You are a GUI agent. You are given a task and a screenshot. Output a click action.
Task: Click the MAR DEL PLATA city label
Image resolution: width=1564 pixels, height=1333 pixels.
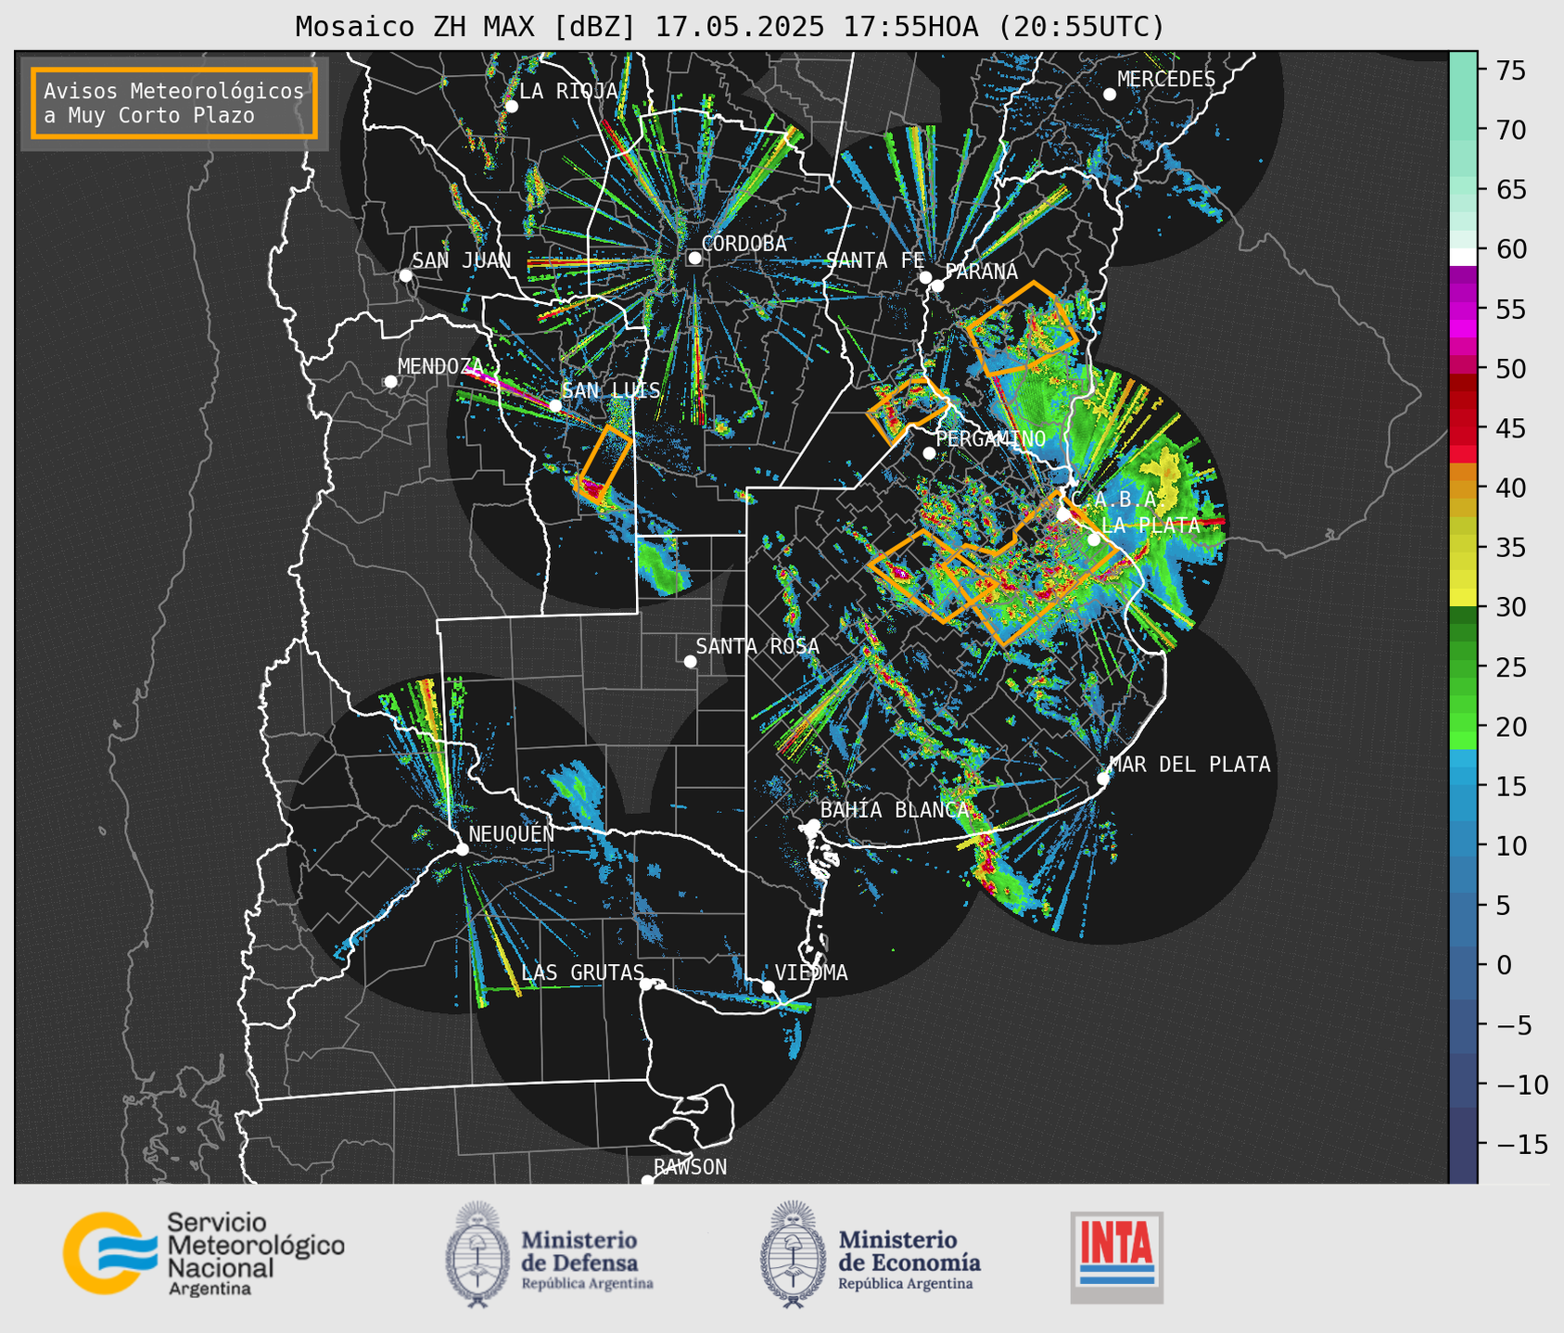(1190, 764)
